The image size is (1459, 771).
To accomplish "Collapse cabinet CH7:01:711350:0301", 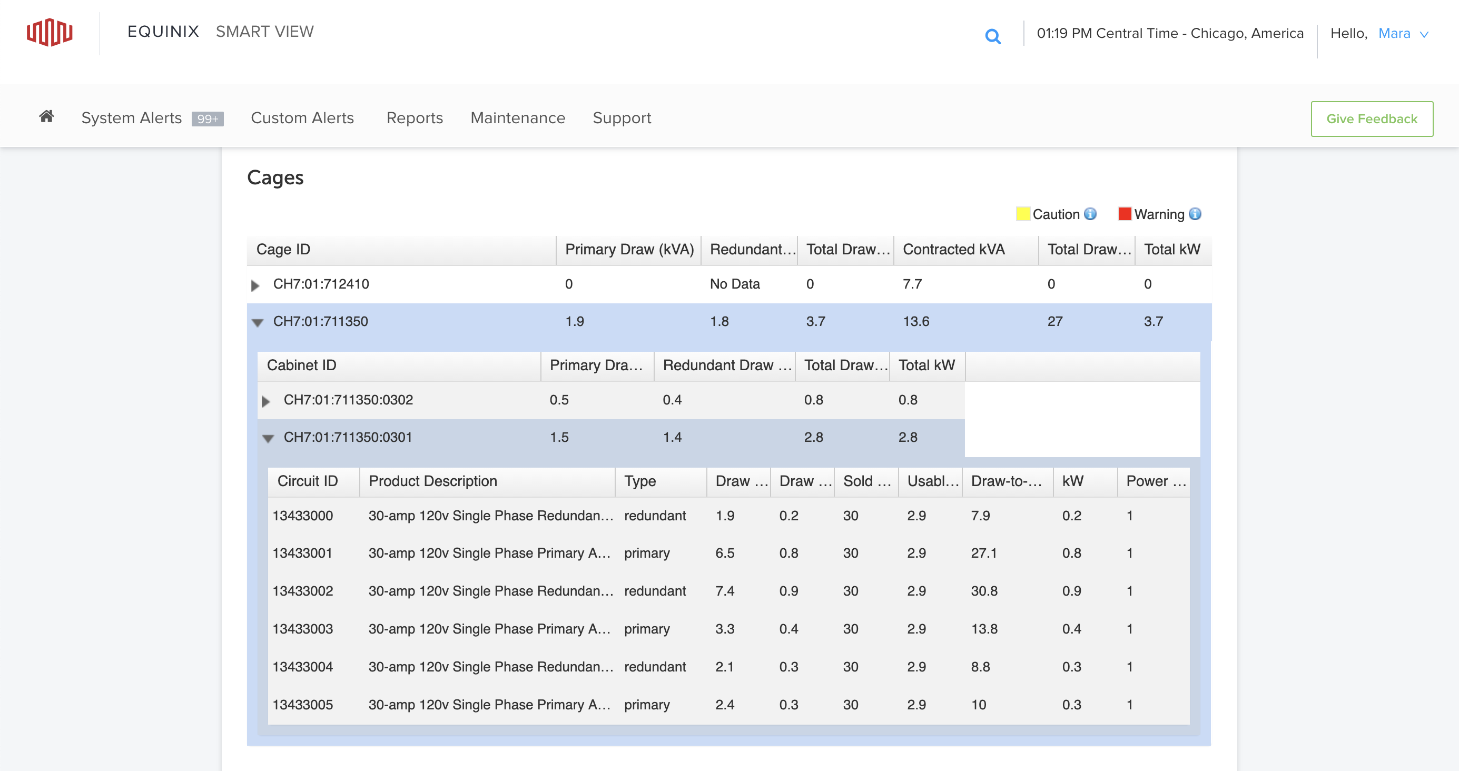I will pos(268,438).
